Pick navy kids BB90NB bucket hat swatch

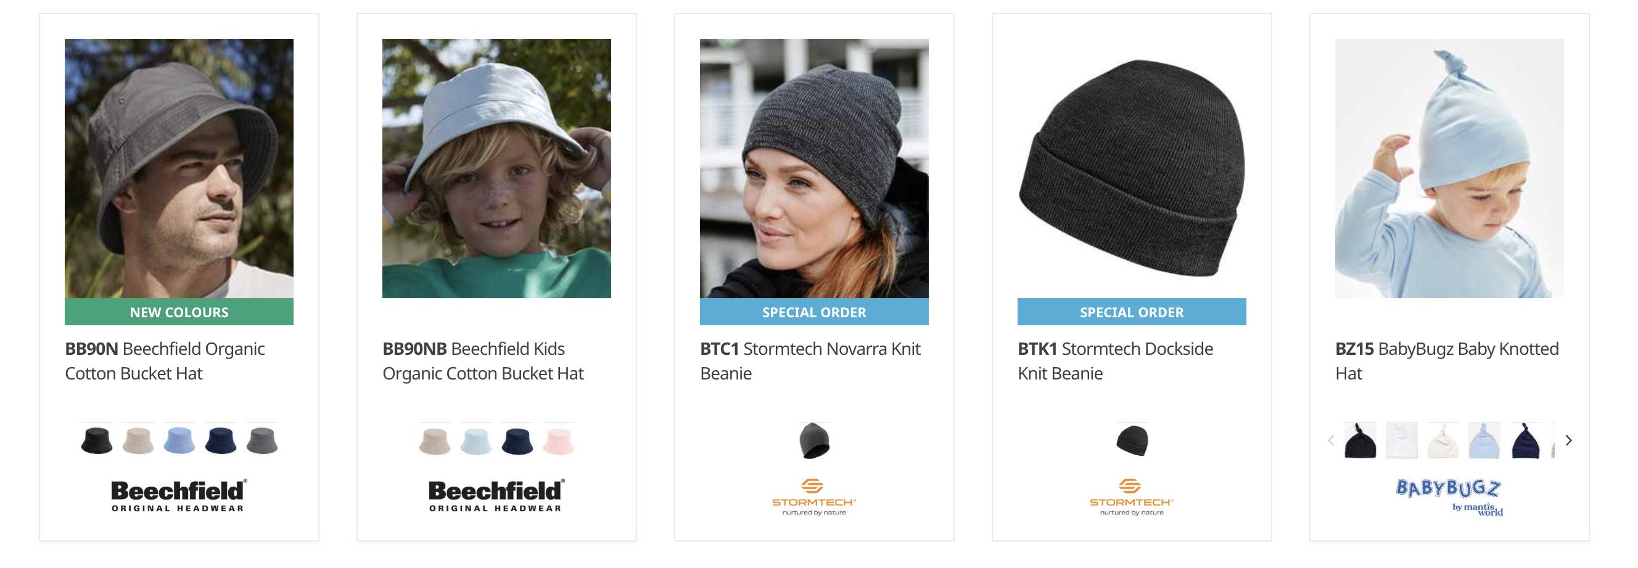pyautogui.click(x=517, y=440)
